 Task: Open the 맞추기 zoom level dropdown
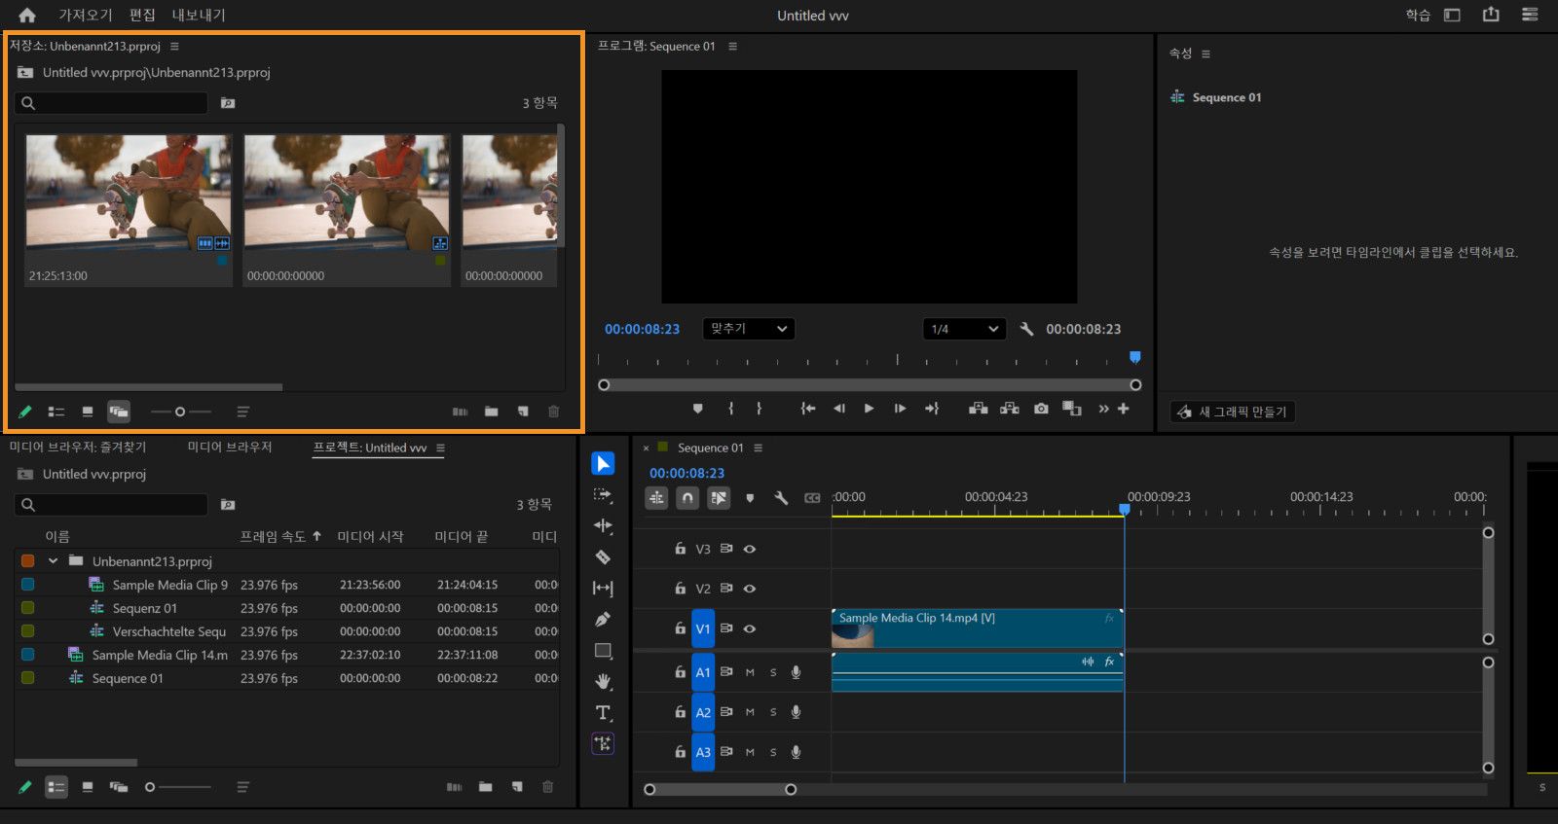click(748, 329)
